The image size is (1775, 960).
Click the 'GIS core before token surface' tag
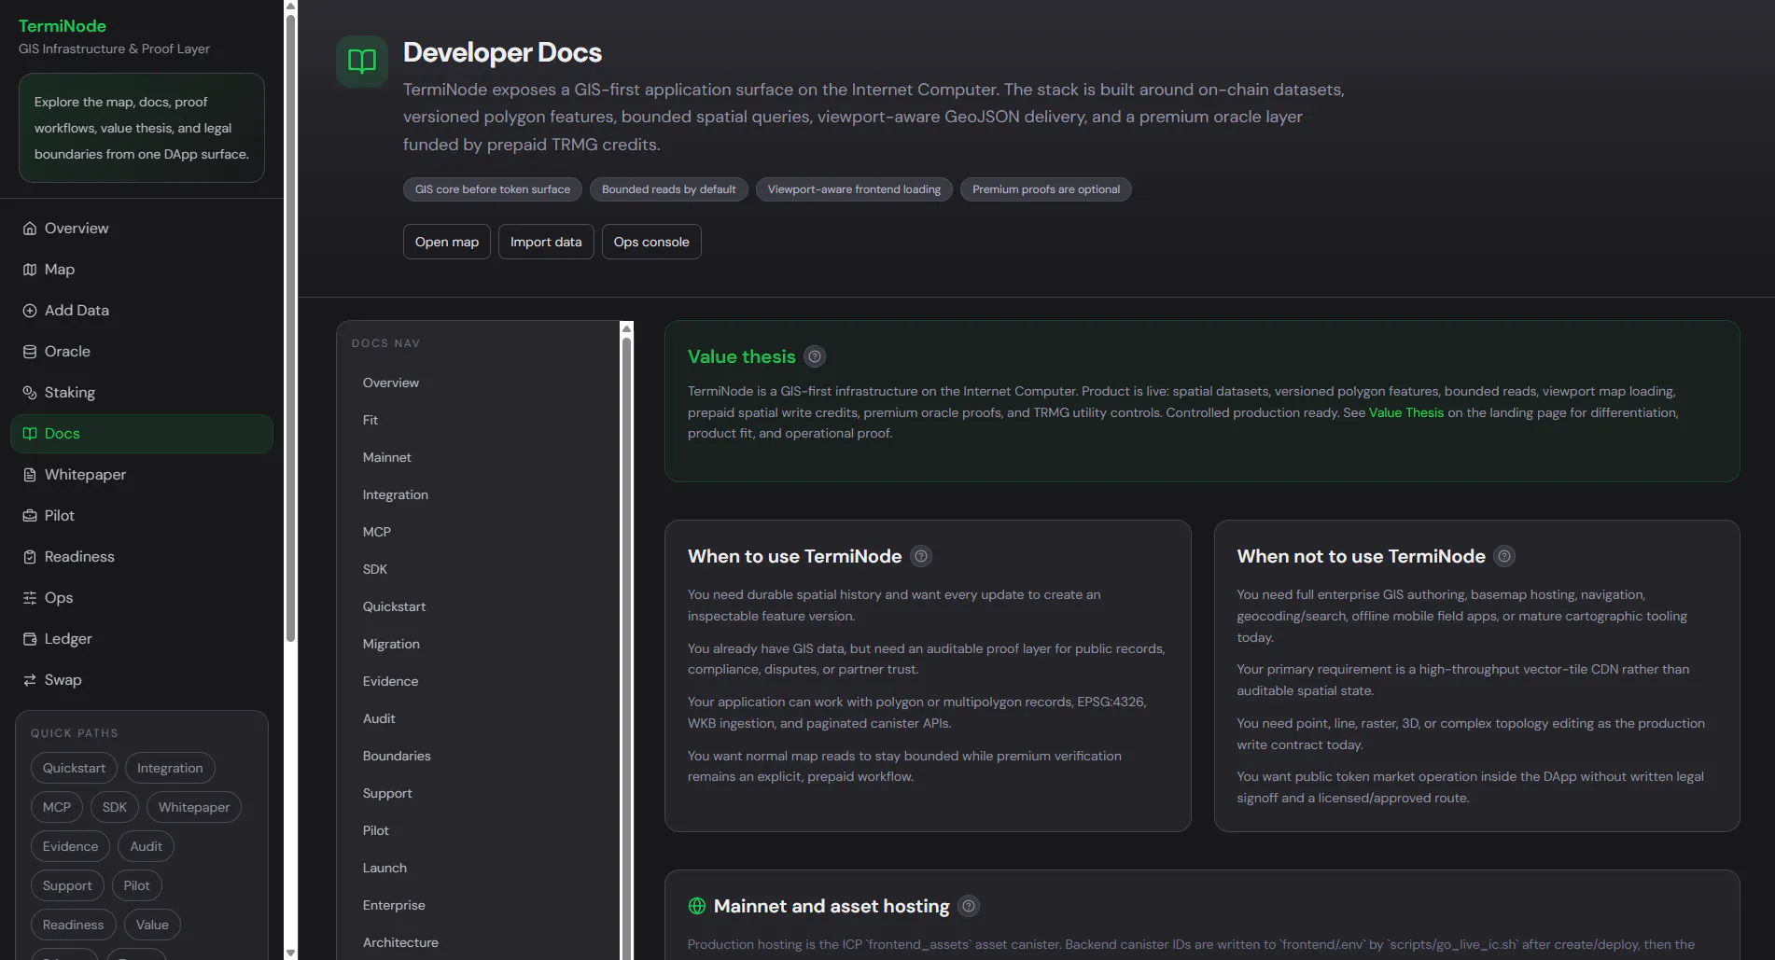[493, 189]
